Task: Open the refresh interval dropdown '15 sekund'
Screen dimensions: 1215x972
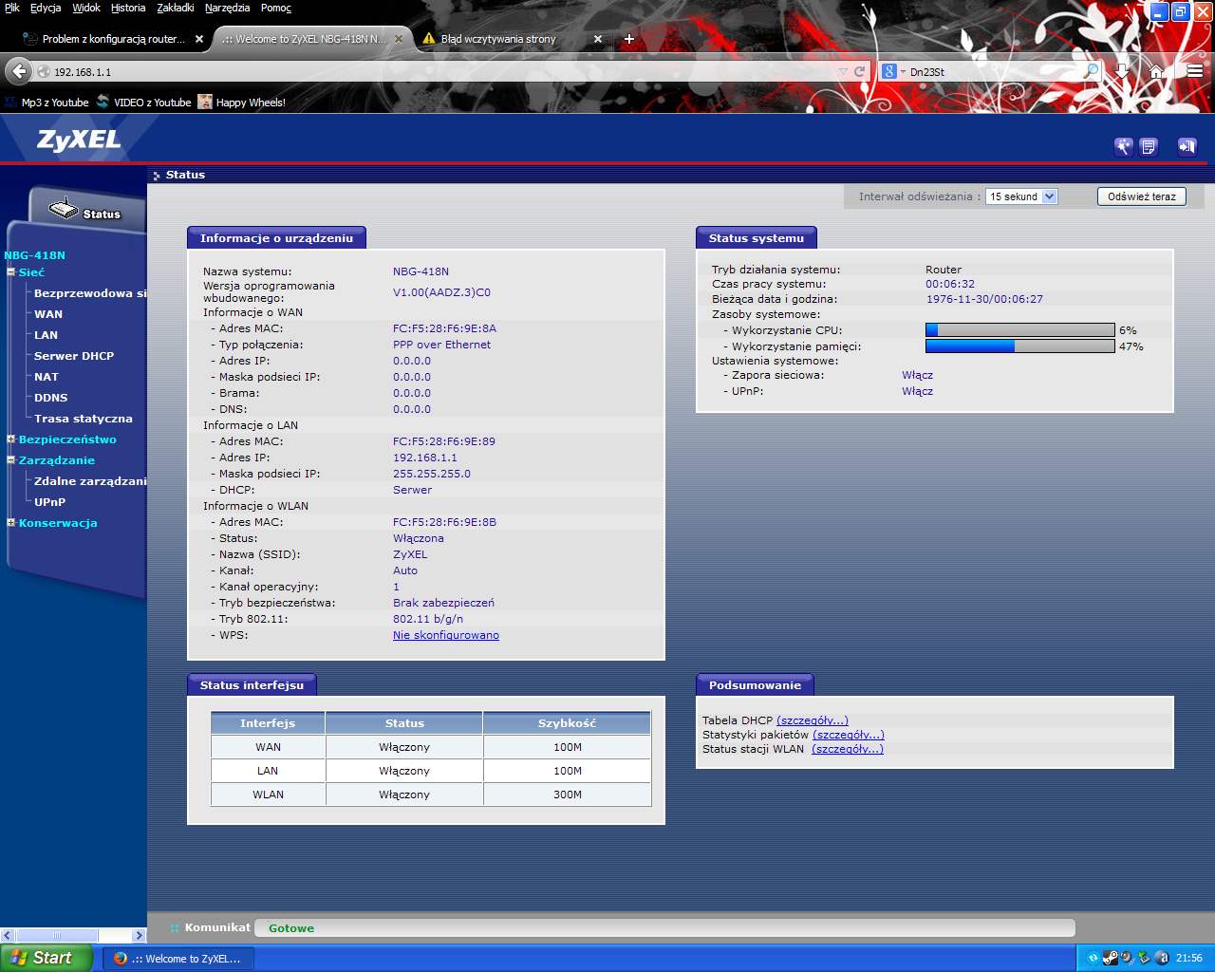Action: pyautogui.click(x=1021, y=196)
